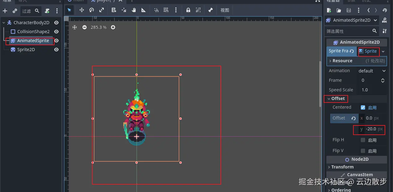Click the 过滤 node filter field
Image resolution: width=393 pixels, height=192 pixels.
click(31, 11)
